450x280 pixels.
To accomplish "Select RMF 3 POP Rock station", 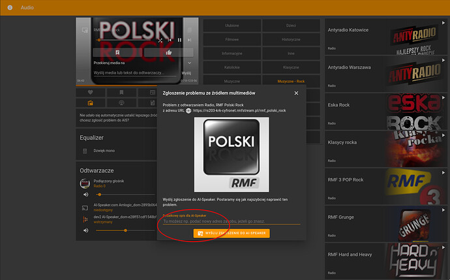I will click(385, 187).
